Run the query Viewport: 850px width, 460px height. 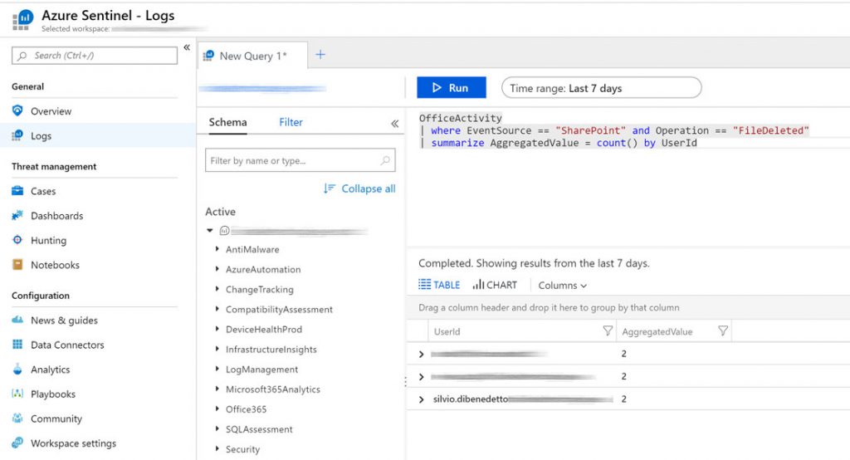[451, 87]
